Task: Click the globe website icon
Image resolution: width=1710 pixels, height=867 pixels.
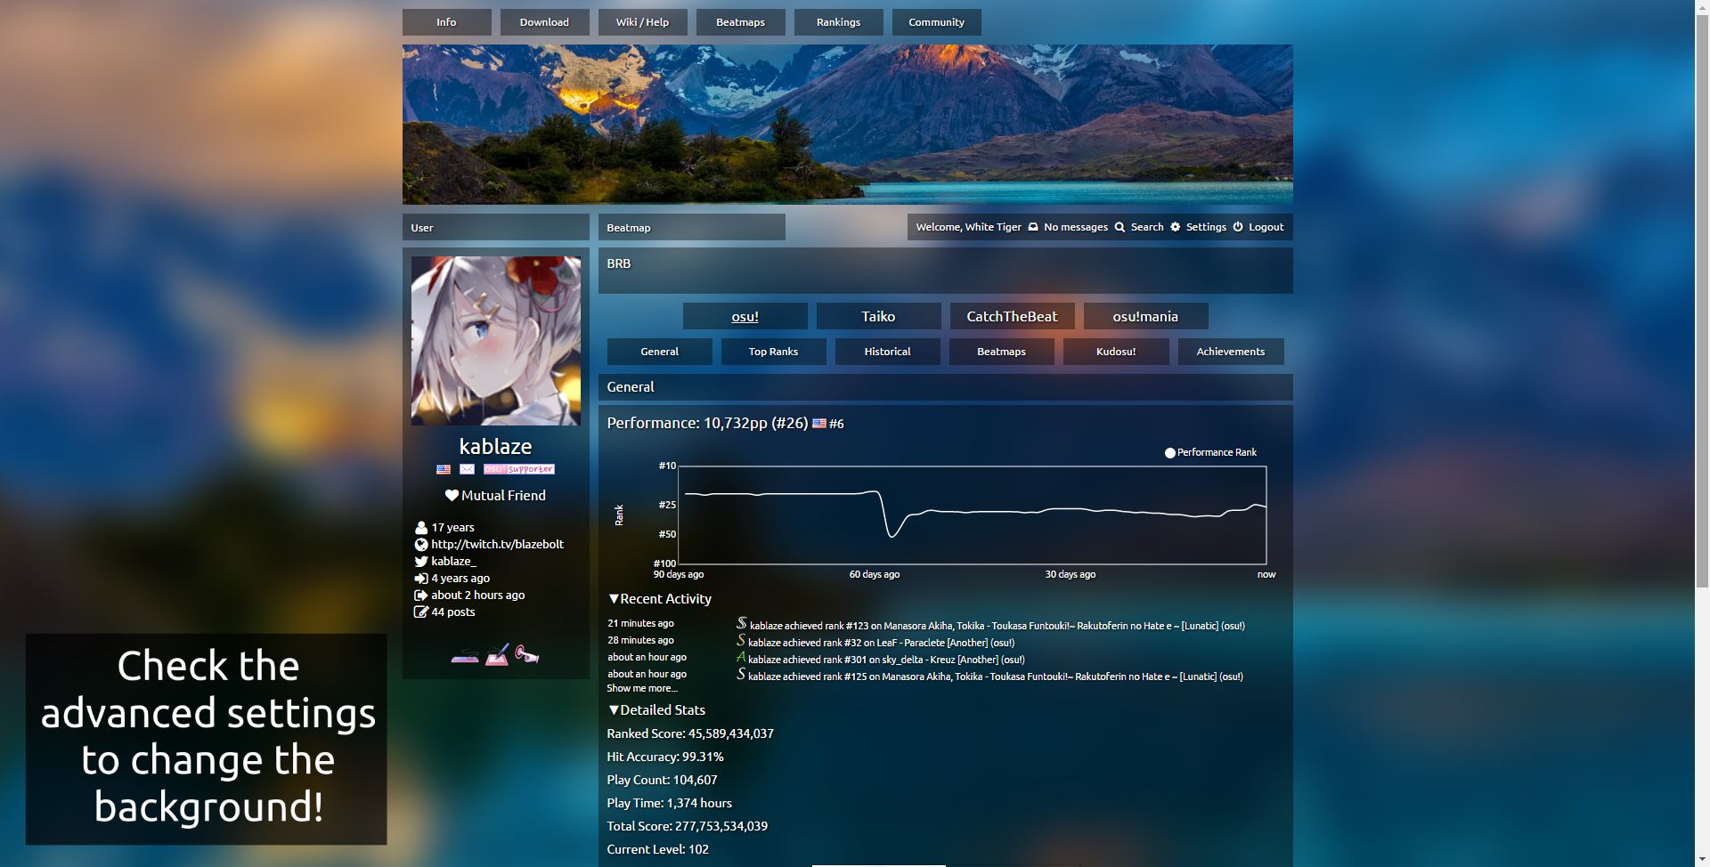Action: pos(421,544)
